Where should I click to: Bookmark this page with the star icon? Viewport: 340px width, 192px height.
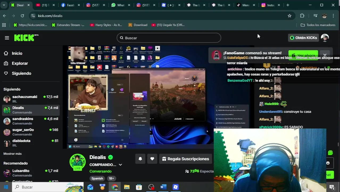coord(289,16)
